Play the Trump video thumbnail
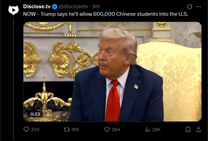Screen dimensions: 208x141 [x=112, y=72]
